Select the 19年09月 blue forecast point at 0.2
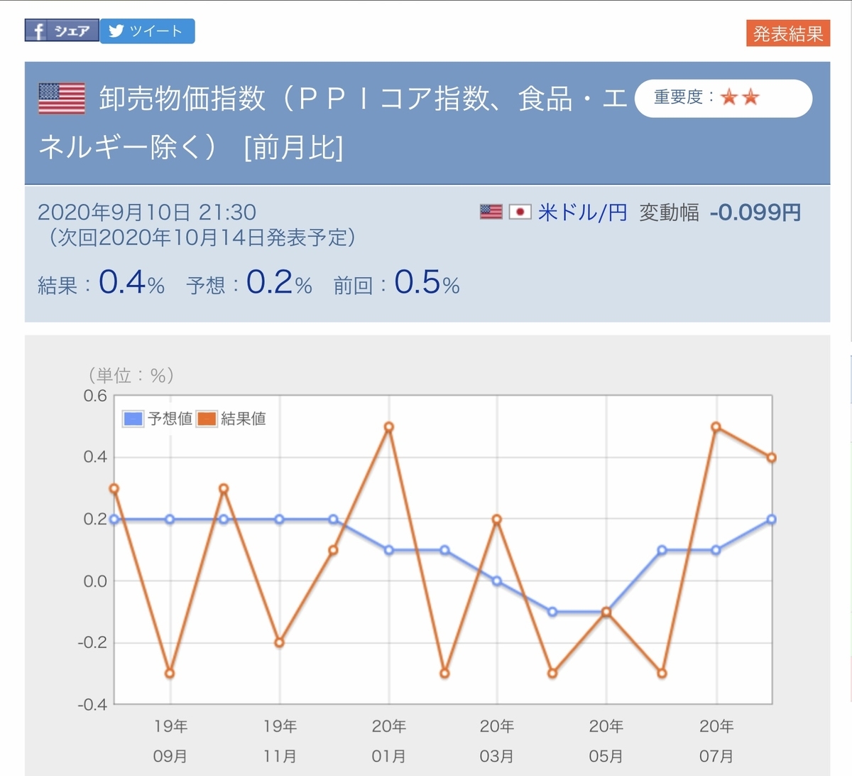 pos(170,519)
